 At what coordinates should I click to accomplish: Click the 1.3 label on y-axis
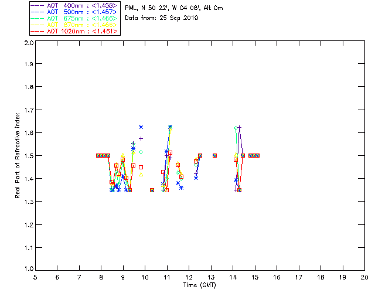29,202
